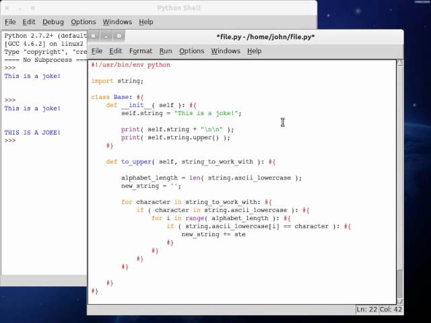
Task: Open the Debug menu in Python Shell
Action: coord(53,22)
